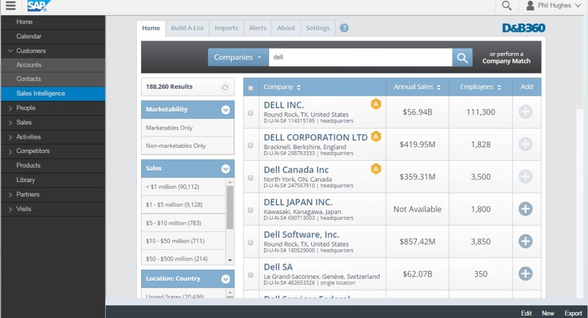Image resolution: width=588 pixels, height=318 pixels.
Task: Add DELL INC. with the plus icon
Action: tap(525, 112)
